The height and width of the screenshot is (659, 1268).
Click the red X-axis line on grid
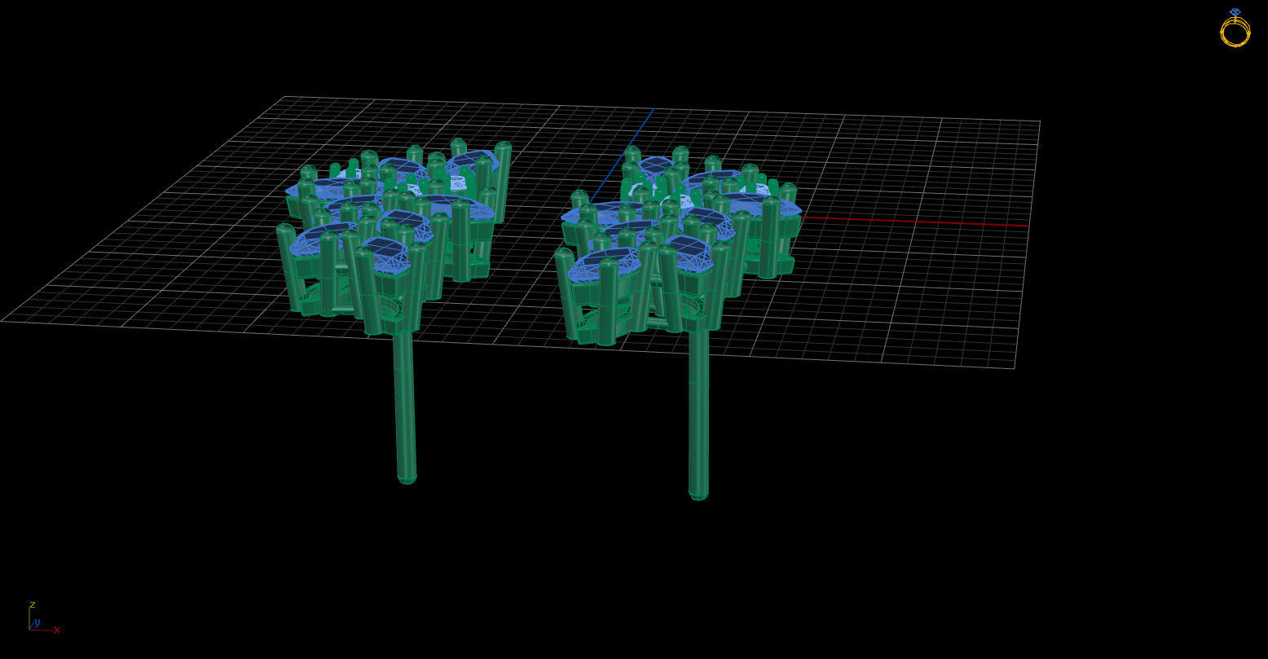(915, 221)
